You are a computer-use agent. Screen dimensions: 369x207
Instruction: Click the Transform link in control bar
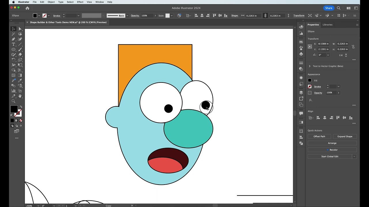point(299,16)
